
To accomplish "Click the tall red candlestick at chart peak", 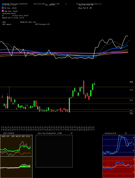I will click(84, 87).
